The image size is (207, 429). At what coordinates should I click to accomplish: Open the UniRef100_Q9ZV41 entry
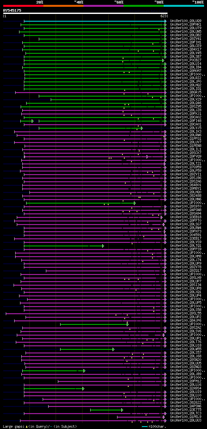coord(186,39)
